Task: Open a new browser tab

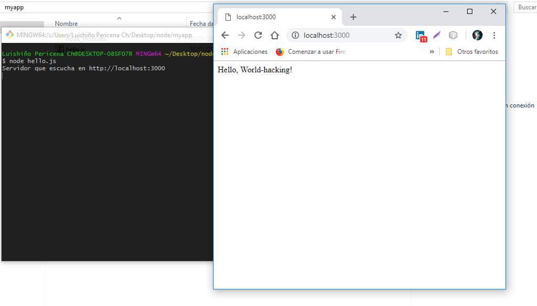Action: pyautogui.click(x=353, y=17)
